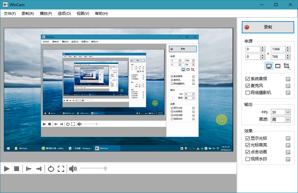Choose the crop region capture tool
This screenshot has height=193, width=298.
286,66
